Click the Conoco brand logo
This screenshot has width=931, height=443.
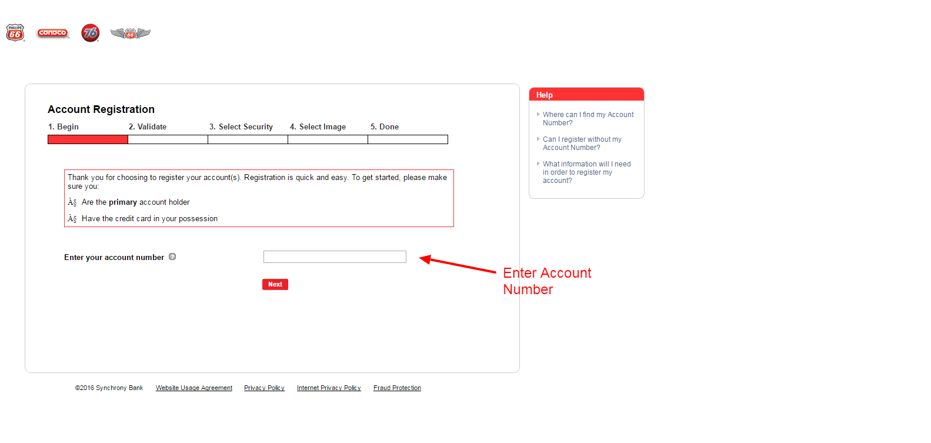53,33
